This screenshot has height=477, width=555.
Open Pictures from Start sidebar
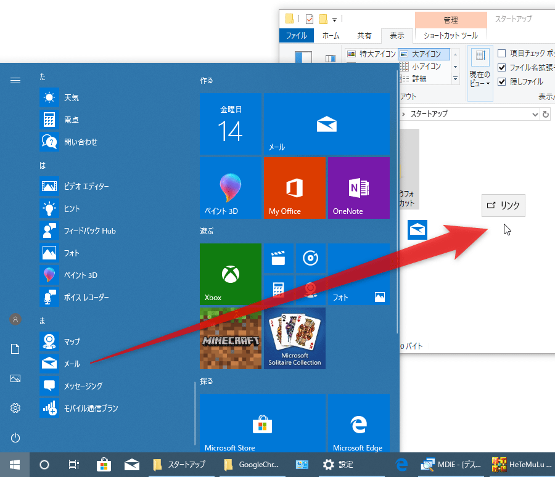point(15,378)
